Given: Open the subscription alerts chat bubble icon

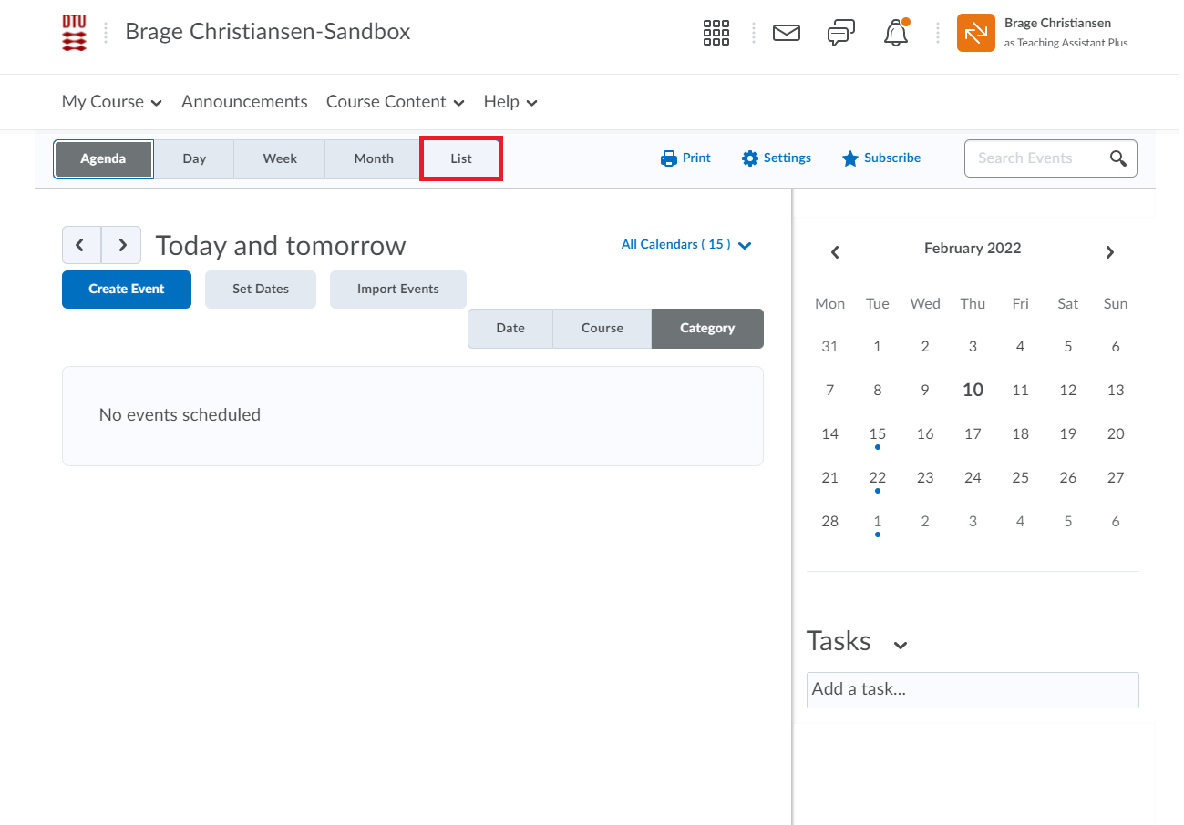Looking at the screenshot, I should (x=840, y=34).
